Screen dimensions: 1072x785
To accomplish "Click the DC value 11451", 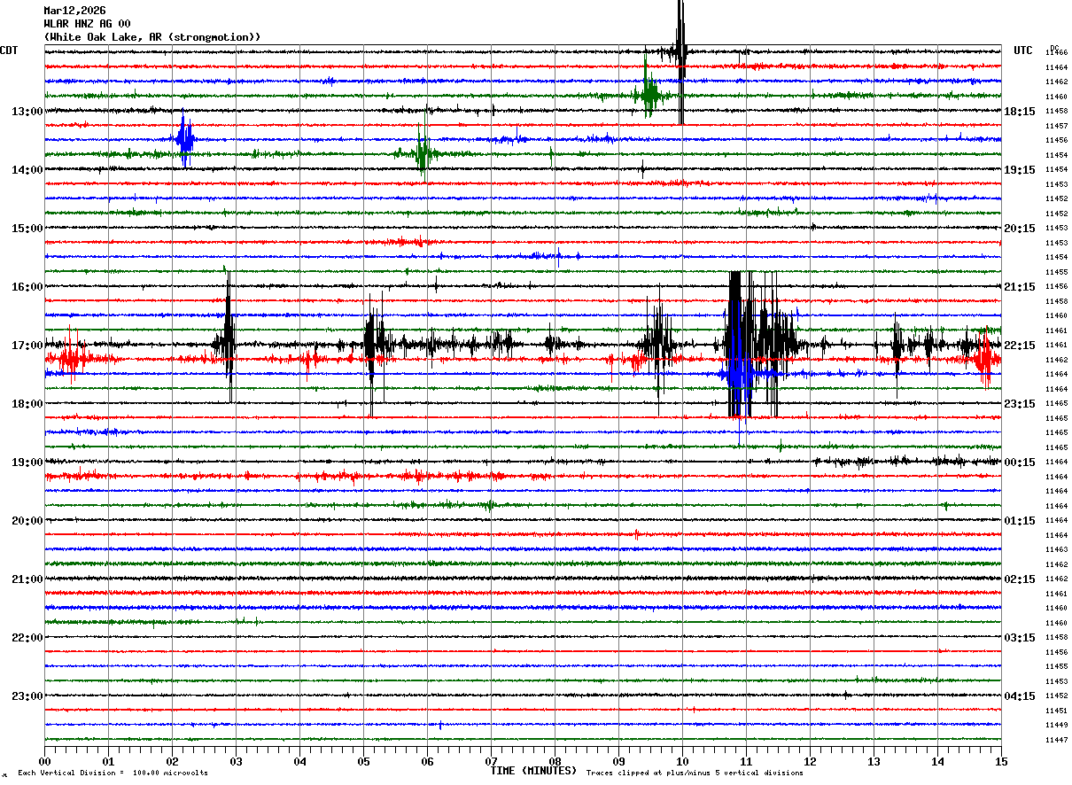I will point(1056,711).
